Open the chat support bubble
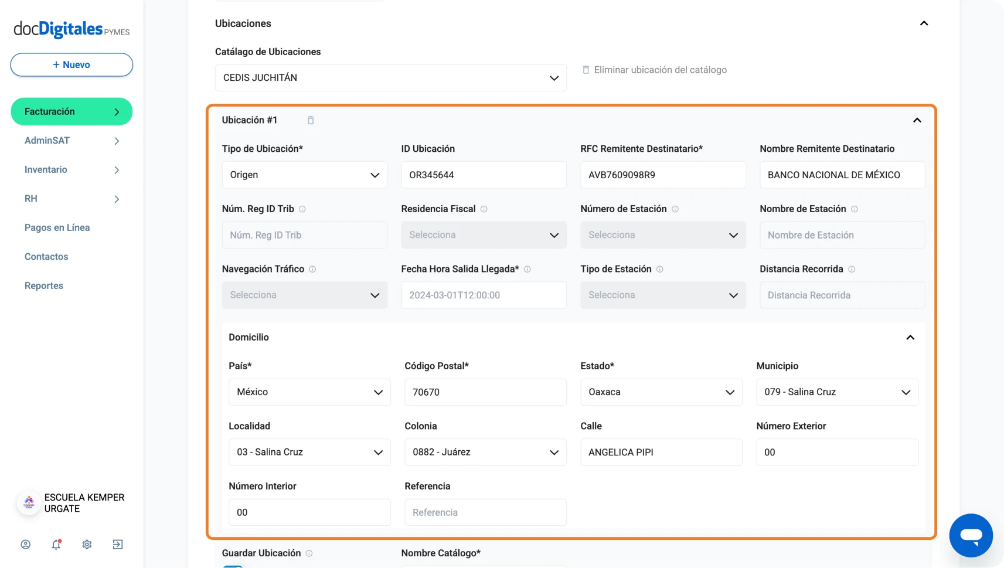Image resolution: width=1004 pixels, height=568 pixels. pyautogui.click(x=971, y=535)
